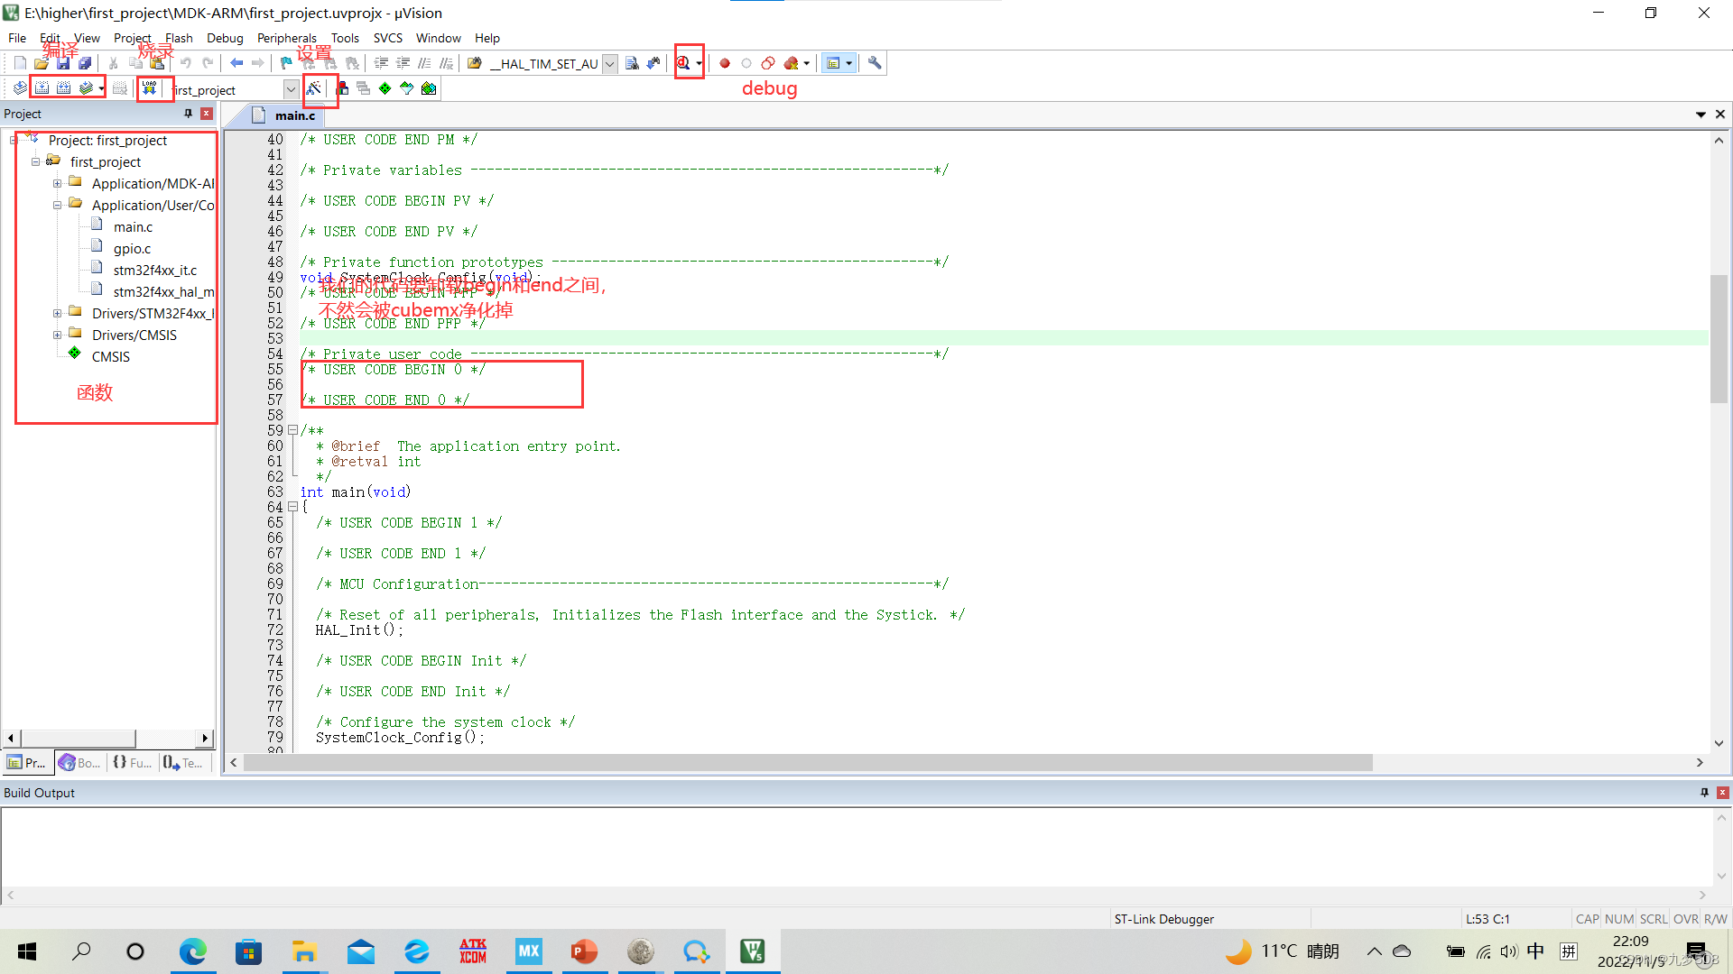
Task: Open the __HAL_TIM_SET_AU find dropdown
Action: (x=610, y=63)
